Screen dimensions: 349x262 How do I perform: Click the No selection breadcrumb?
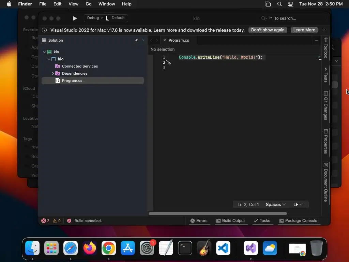pos(163,49)
